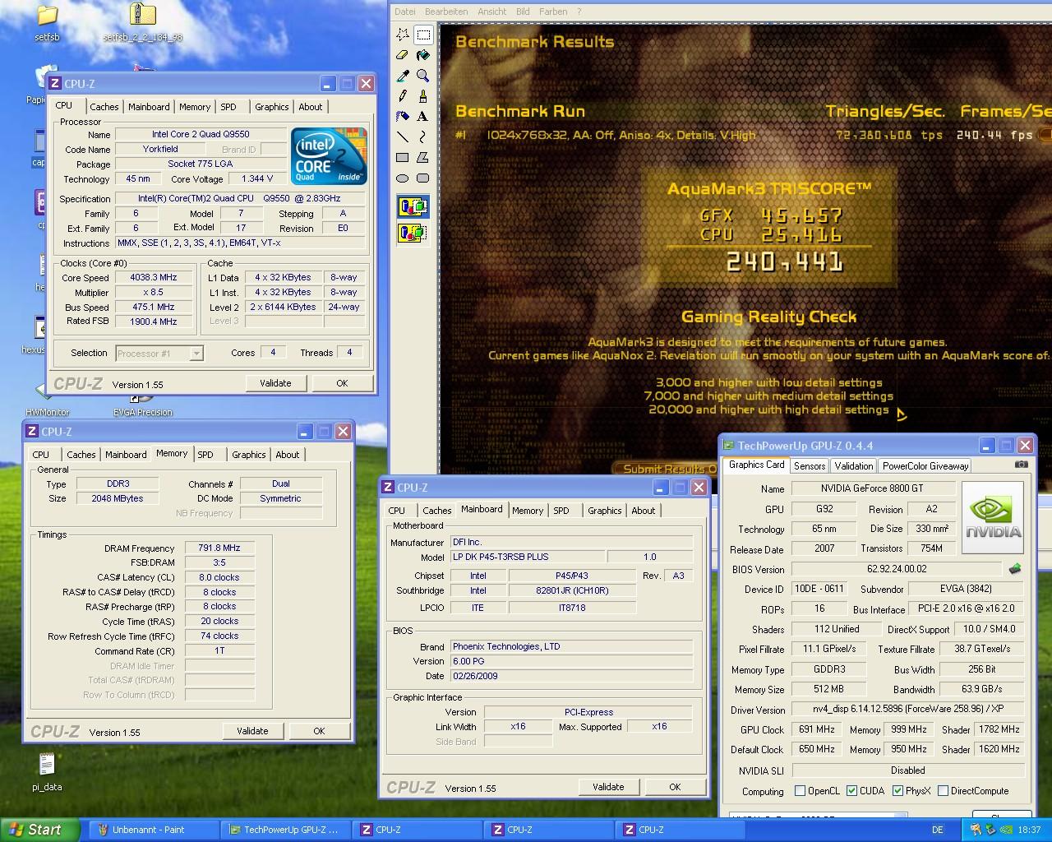
Task: Choose the Pencil tool in Paint
Action: [403, 96]
